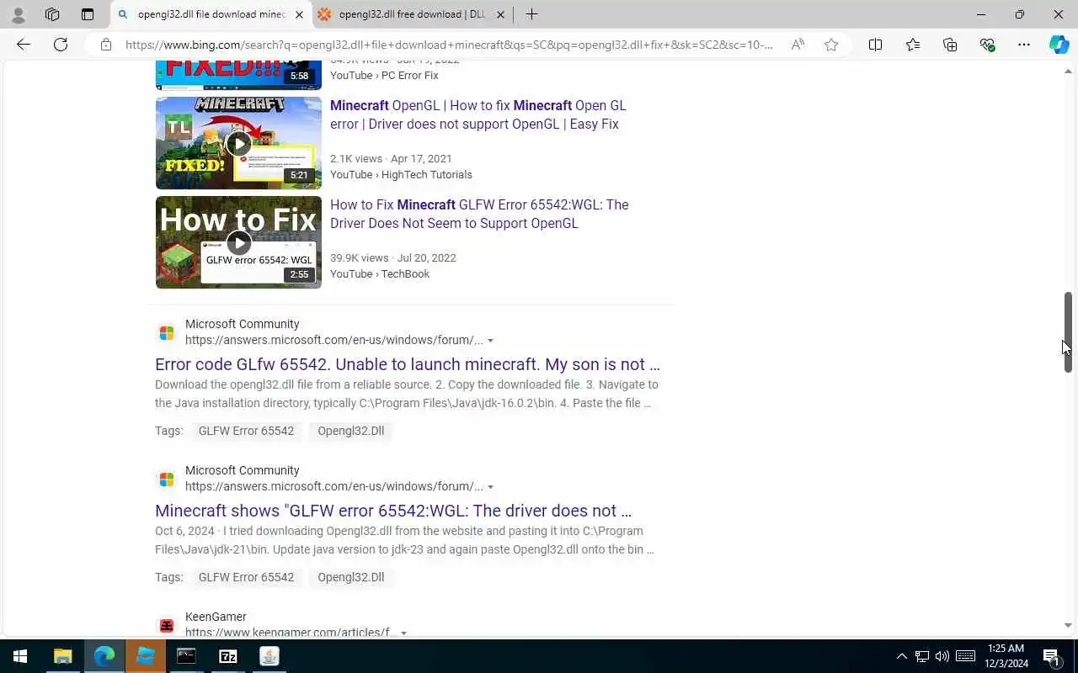Open the notification center icon
This screenshot has height=673, width=1078.
click(x=1051, y=656)
